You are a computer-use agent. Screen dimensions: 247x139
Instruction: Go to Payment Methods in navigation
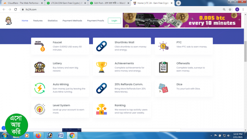tap(72, 21)
